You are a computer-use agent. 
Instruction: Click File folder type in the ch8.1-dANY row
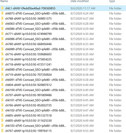[115, 8]
